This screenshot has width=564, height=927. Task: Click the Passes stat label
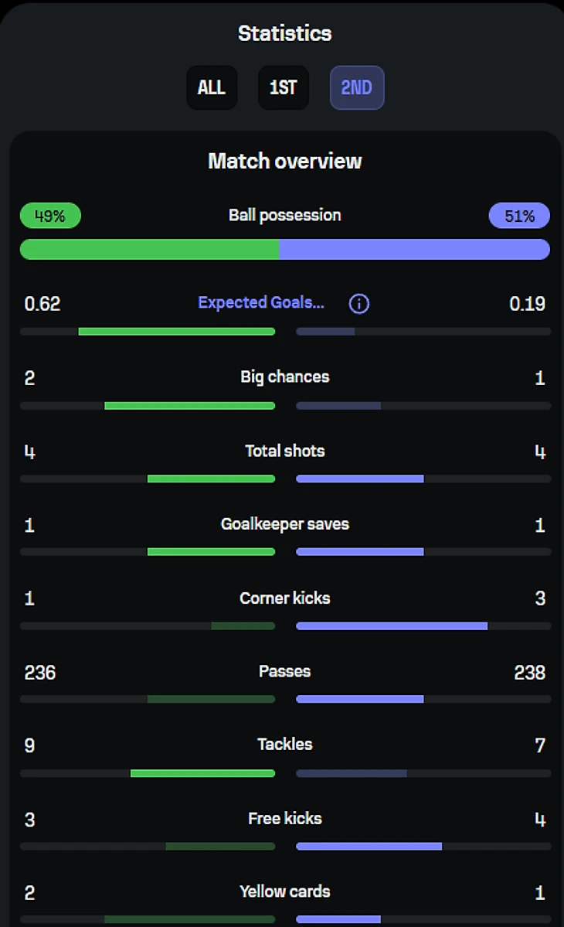point(284,671)
